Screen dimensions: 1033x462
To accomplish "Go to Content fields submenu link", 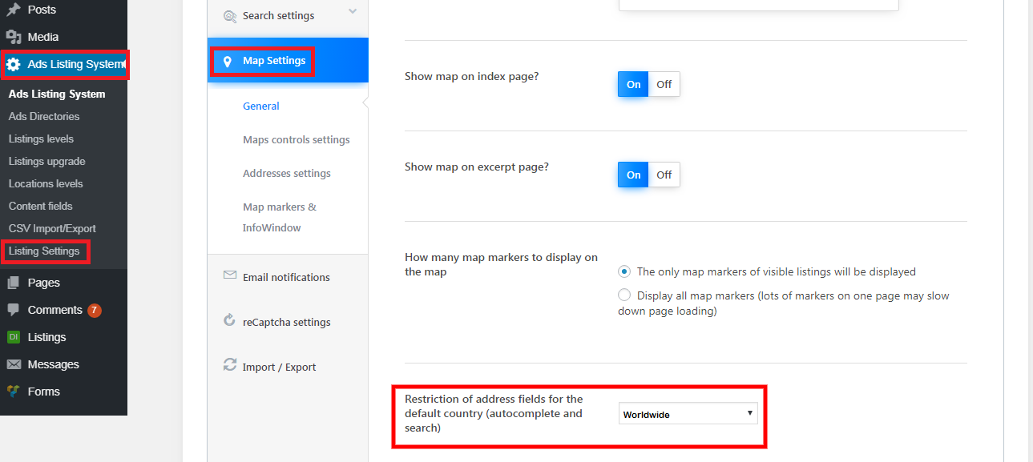I will [40, 206].
